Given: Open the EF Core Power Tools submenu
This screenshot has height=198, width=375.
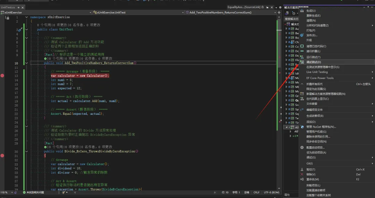Looking at the screenshot, I should tap(337, 78).
